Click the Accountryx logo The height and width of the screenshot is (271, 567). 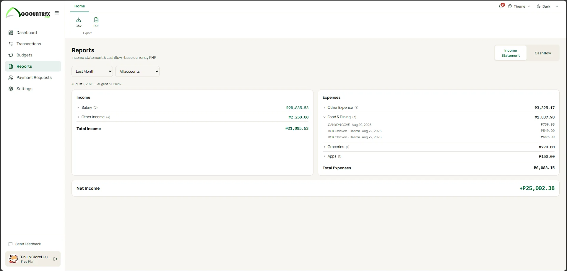[x=28, y=13]
